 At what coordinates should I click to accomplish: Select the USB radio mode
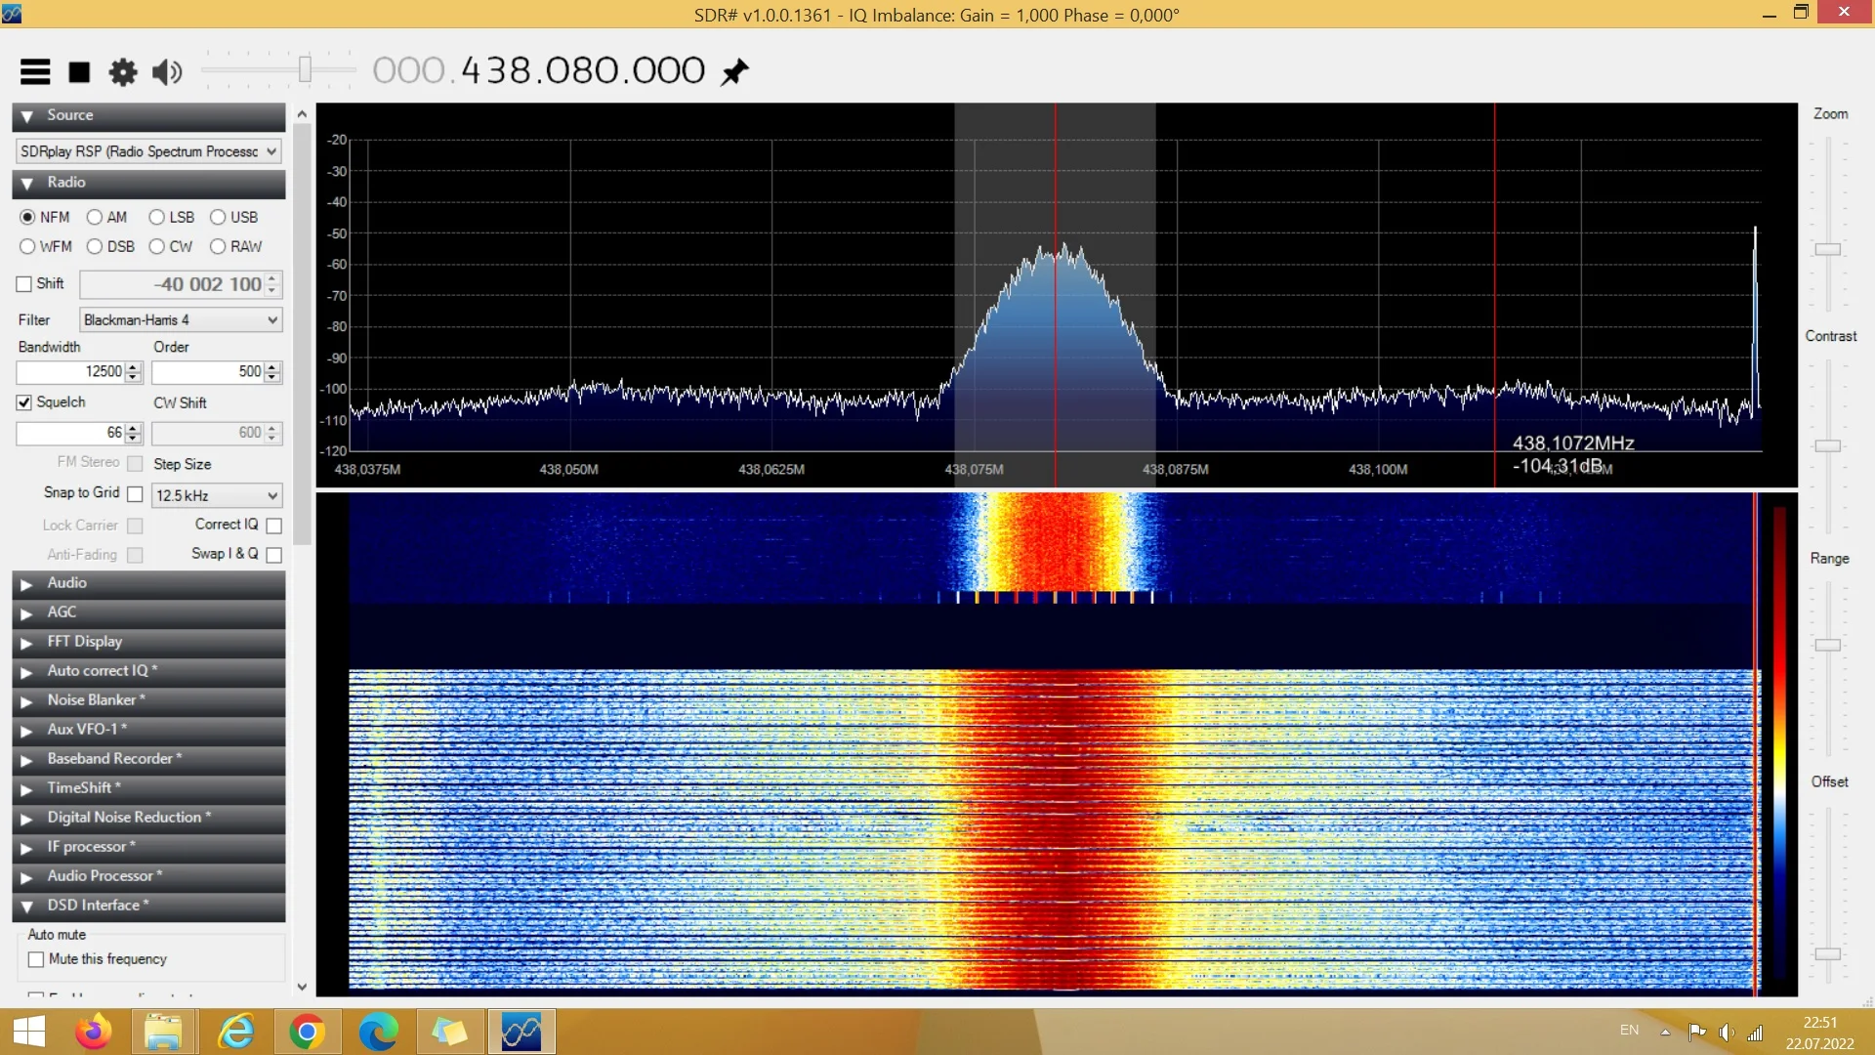pyautogui.click(x=218, y=217)
